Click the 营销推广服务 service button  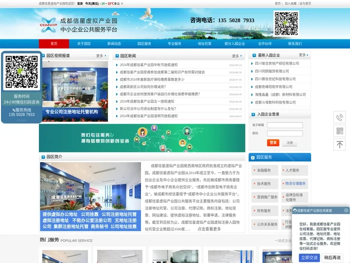click(265, 197)
